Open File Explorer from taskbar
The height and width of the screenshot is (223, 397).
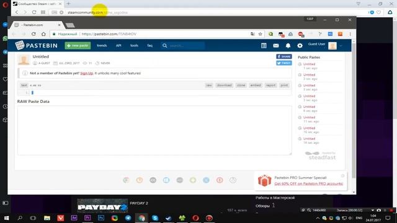(x=47, y=218)
